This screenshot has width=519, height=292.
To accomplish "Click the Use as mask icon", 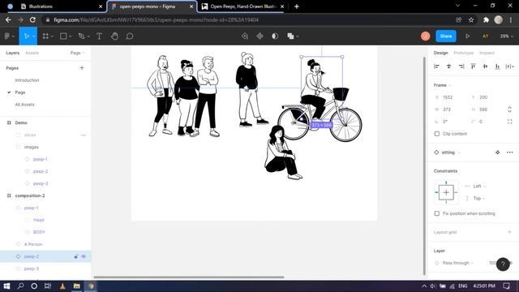I will [275, 36].
